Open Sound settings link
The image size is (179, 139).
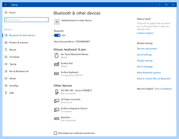point(144,55)
